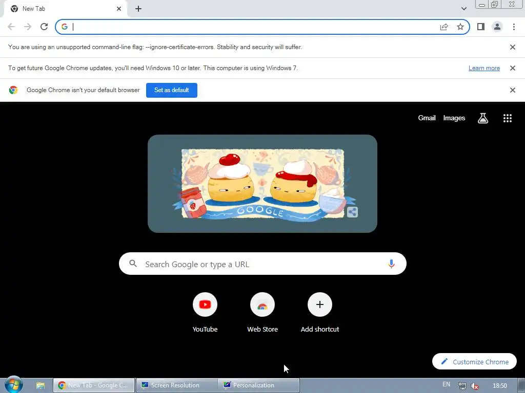Switch to Screen Resolution window in taskbar
The height and width of the screenshot is (393, 525).
click(176, 385)
